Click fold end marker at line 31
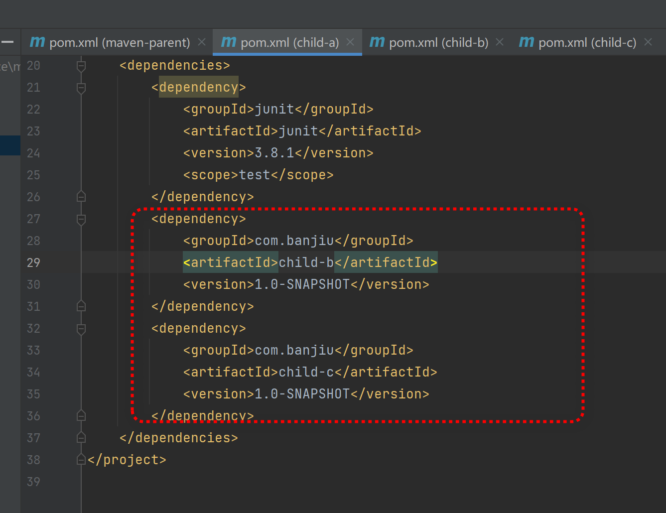This screenshot has width=666, height=513. click(81, 306)
